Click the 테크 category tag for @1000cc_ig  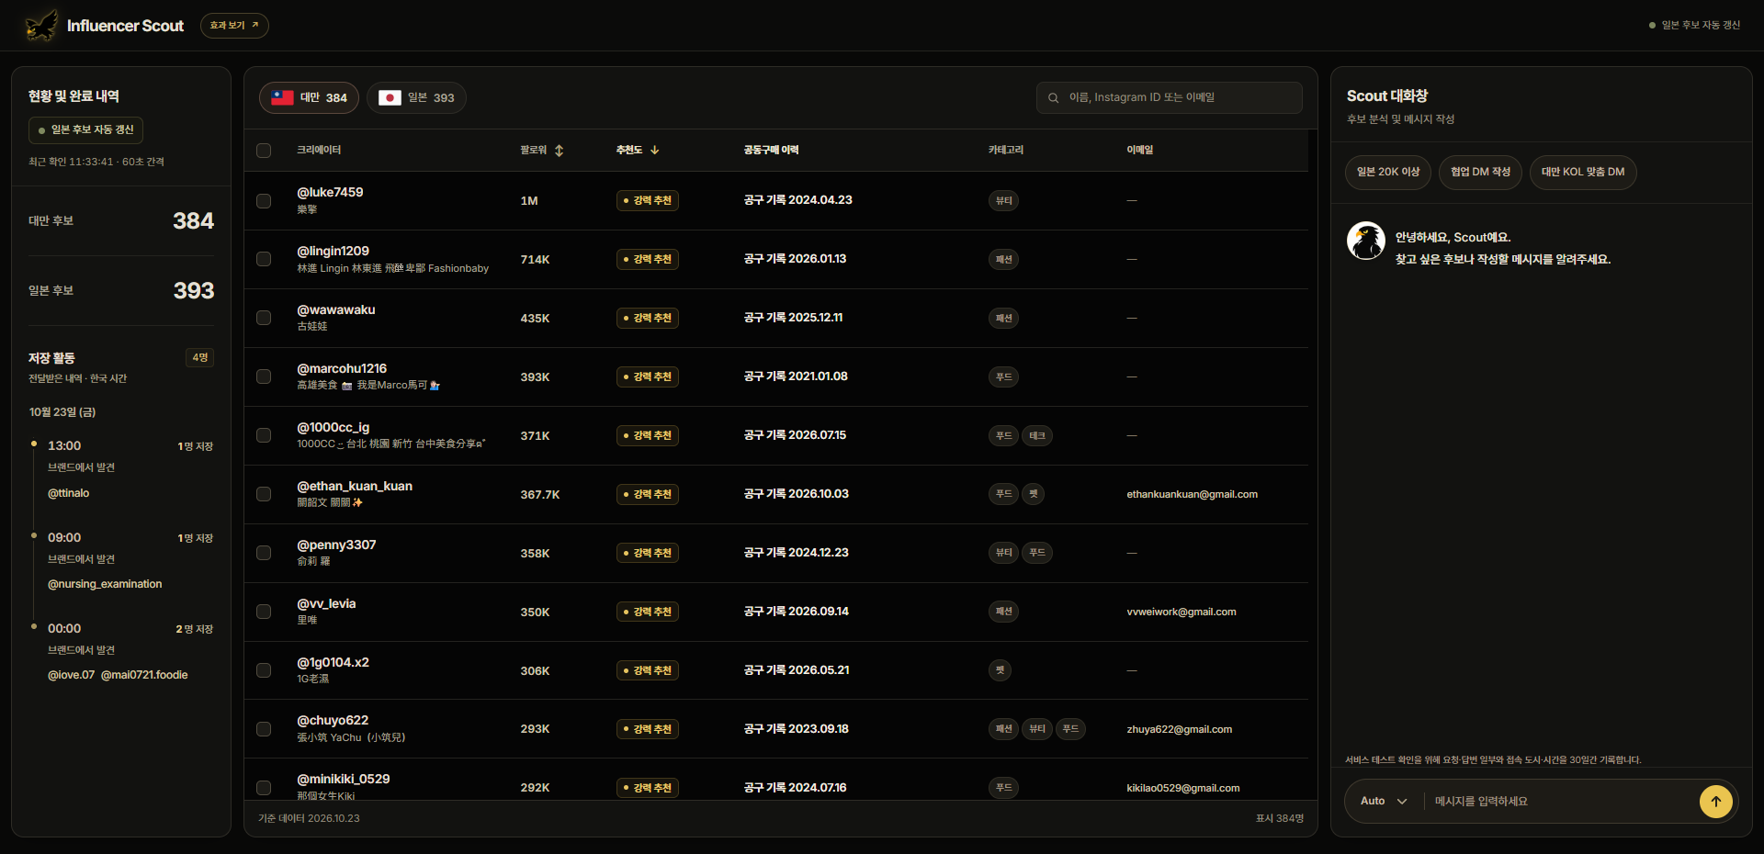1036,435
